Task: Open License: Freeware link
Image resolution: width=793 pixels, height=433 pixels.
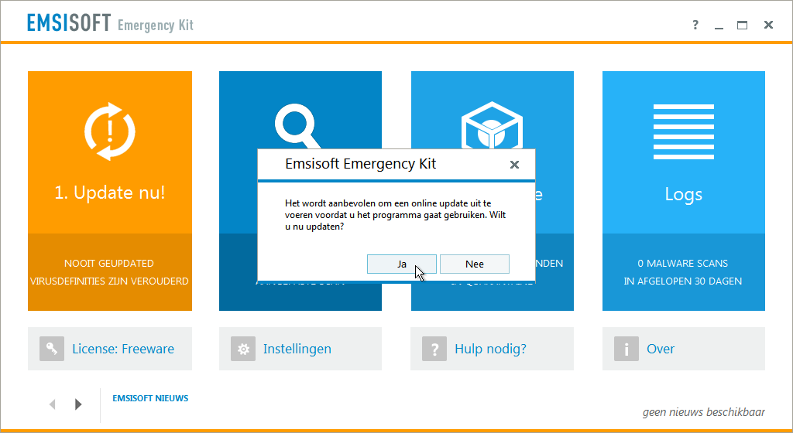Action: pyautogui.click(x=123, y=349)
